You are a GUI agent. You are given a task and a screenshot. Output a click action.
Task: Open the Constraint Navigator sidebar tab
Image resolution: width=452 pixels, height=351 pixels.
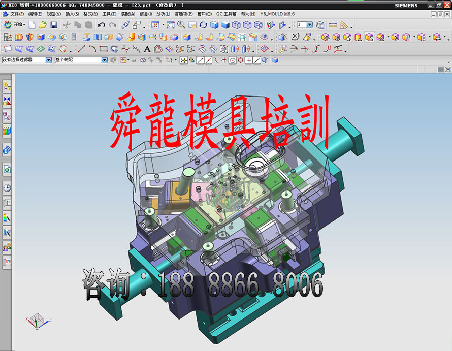(x=7, y=101)
